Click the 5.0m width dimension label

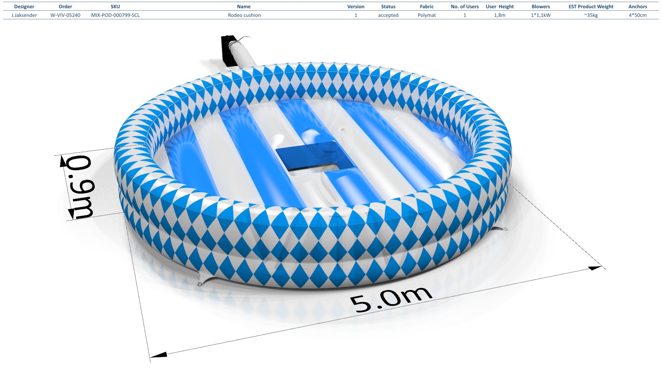pyautogui.click(x=391, y=300)
